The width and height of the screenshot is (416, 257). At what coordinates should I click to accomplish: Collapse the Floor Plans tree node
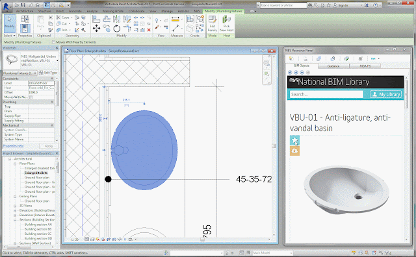(15, 164)
